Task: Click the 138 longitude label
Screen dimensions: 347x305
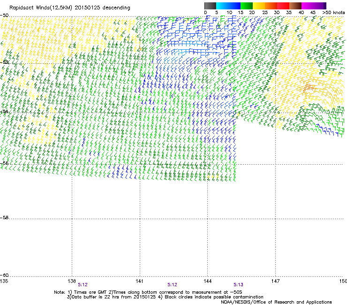Action: (72, 281)
